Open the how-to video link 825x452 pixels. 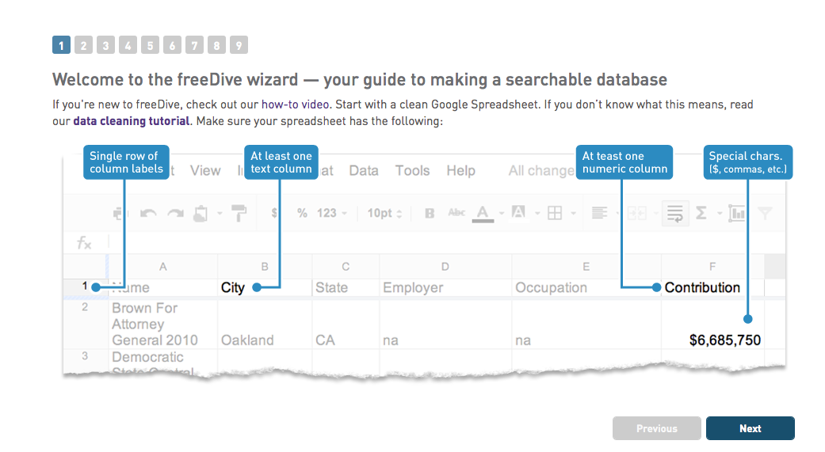point(294,104)
